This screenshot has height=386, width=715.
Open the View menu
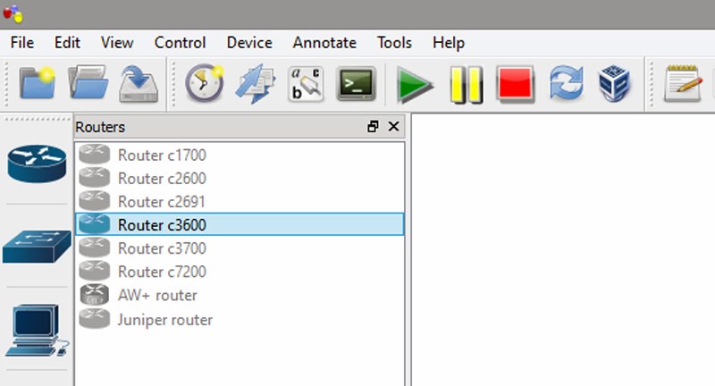point(117,42)
